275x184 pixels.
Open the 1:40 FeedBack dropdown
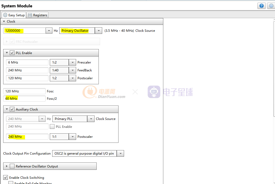coord(72,70)
